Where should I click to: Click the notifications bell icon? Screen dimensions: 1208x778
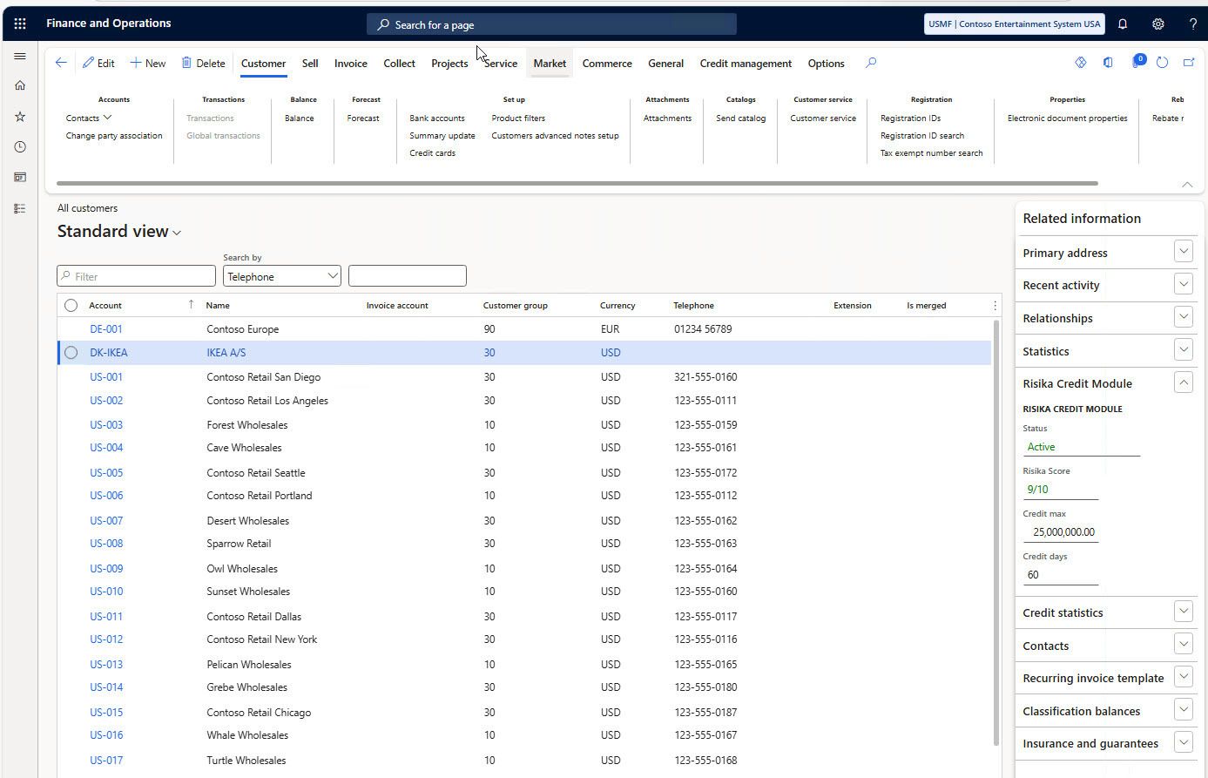(1123, 24)
